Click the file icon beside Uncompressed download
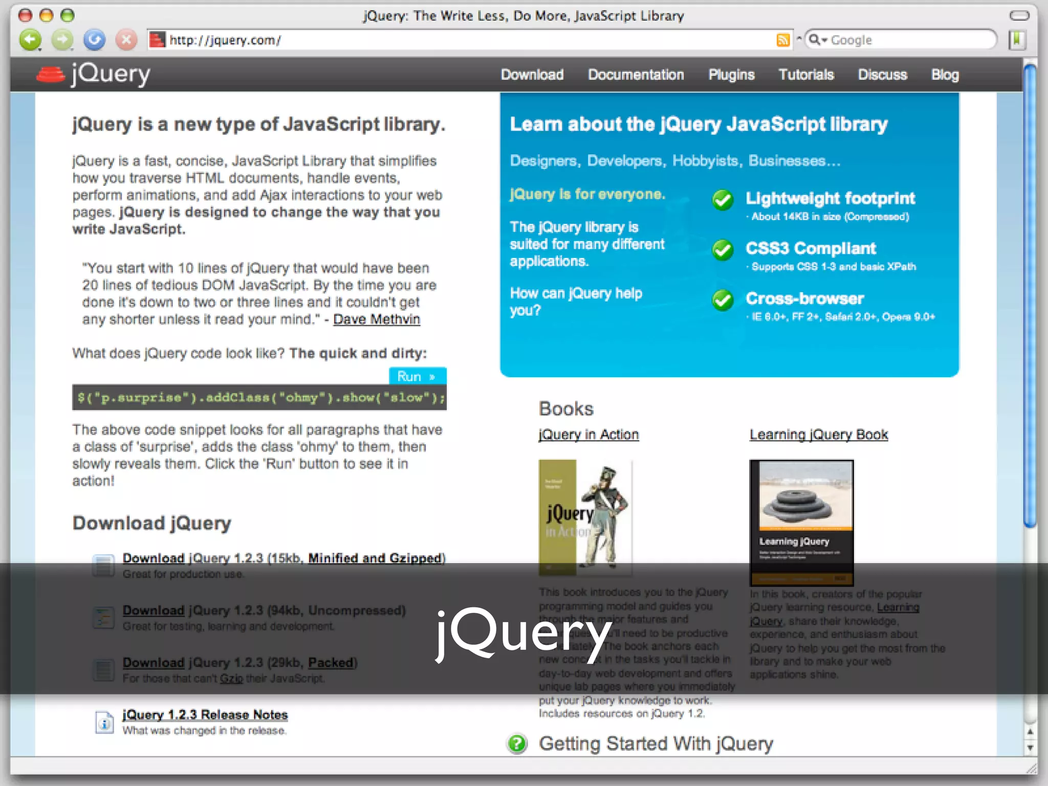Image resolution: width=1048 pixels, height=786 pixels. (x=104, y=618)
